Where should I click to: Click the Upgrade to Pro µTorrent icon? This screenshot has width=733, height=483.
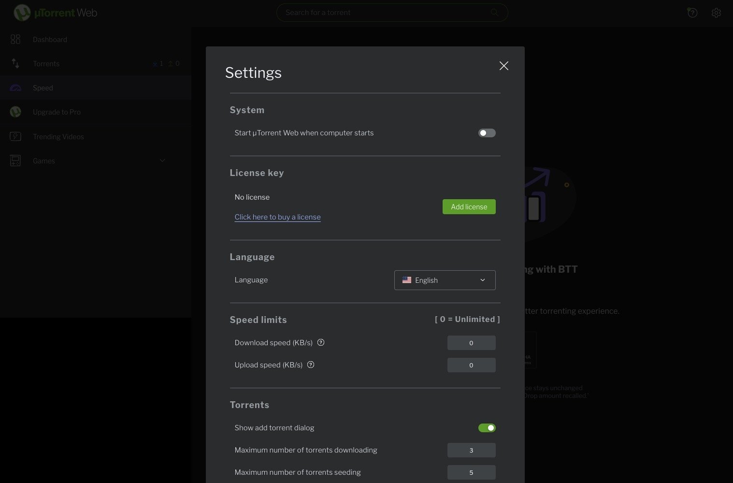15,112
